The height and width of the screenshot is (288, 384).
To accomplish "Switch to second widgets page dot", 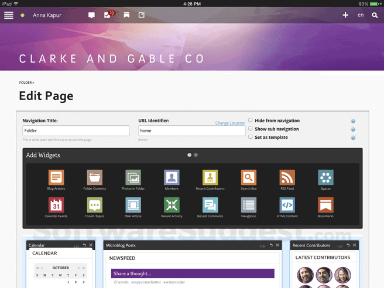I will point(196,155).
